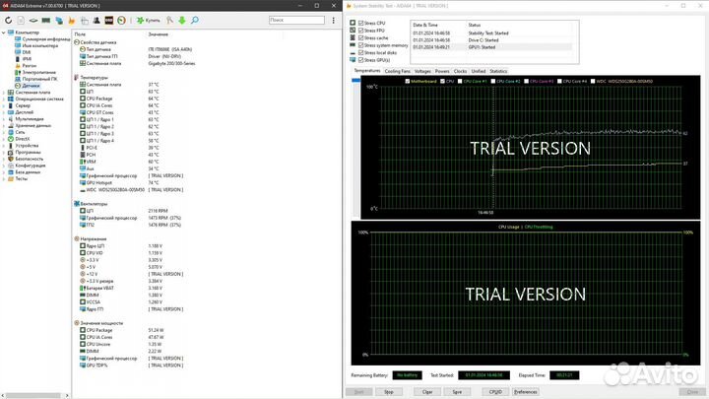
Task: Click the Поиск search input field
Action: coord(296,20)
